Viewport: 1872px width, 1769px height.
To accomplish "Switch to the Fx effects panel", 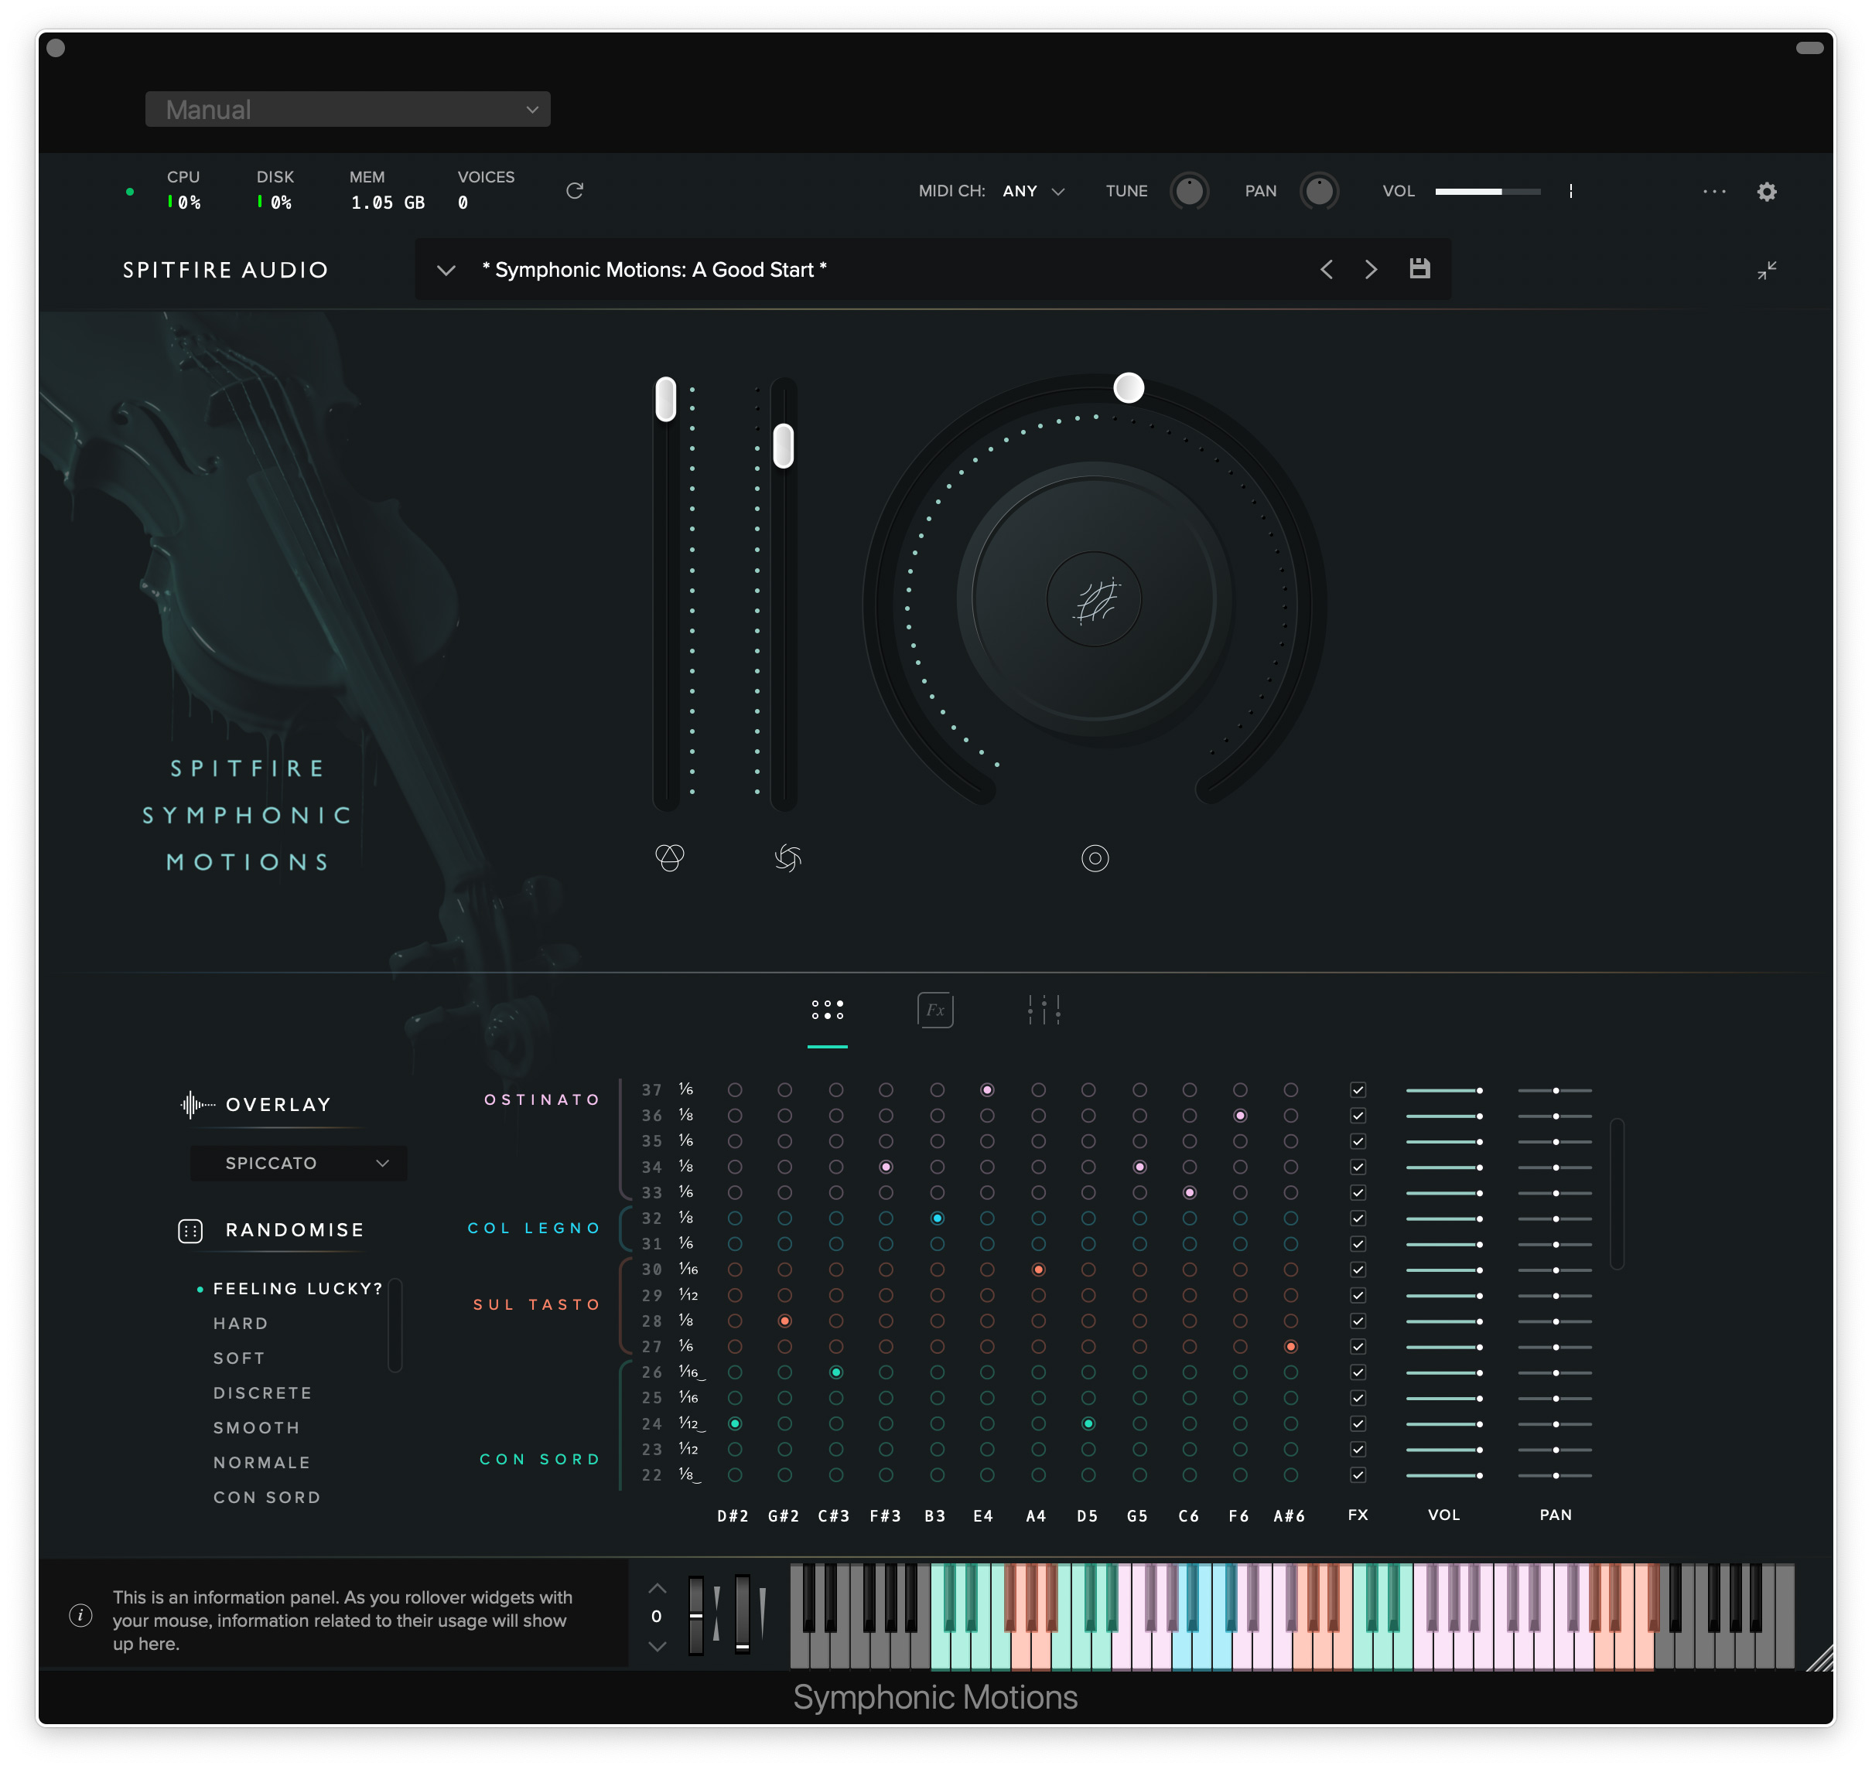I will click(x=935, y=1010).
